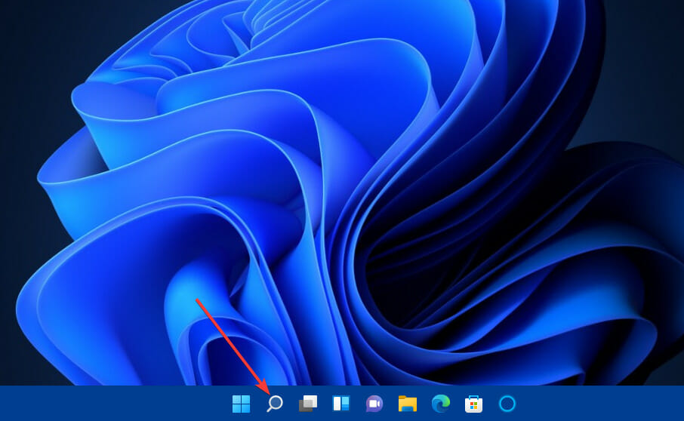This screenshot has width=684, height=421.
Task: Open the Windows Start menu
Action: click(x=241, y=404)
